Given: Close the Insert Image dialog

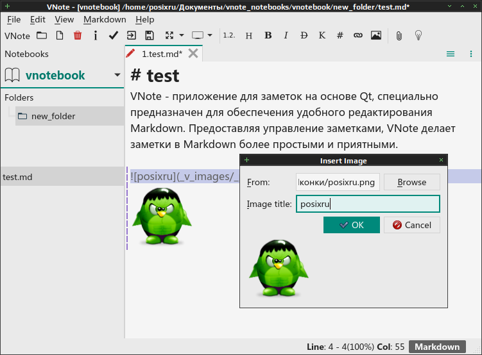Looking at the screenshot, I should (x=441, y=160).
